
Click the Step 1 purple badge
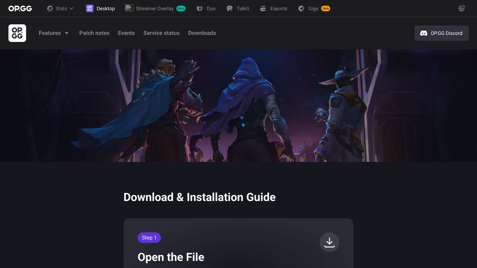[x=149, y=238]
